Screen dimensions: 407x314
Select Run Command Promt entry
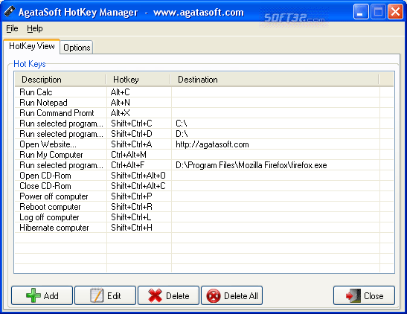[x=57, y=113]
